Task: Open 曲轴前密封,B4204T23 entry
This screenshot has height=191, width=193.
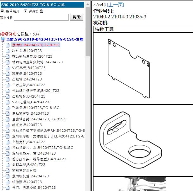Action: pos(30,113)
